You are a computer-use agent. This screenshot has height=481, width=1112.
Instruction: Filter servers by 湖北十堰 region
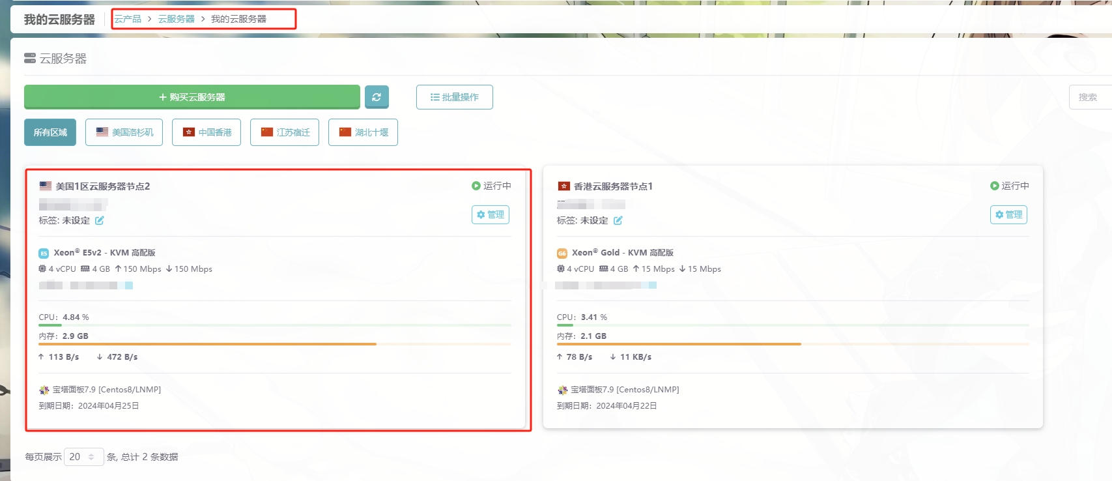pos(363,132)
